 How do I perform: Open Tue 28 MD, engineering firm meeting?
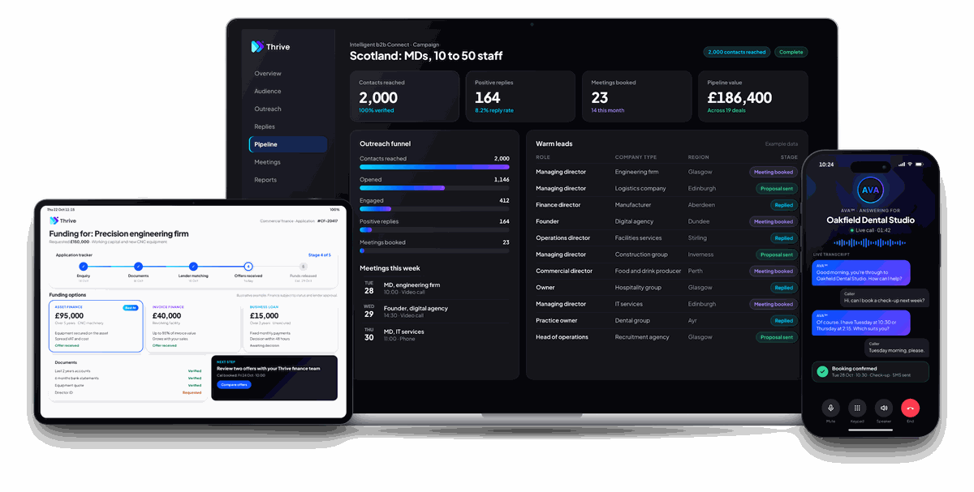click(x=434, y=289)
